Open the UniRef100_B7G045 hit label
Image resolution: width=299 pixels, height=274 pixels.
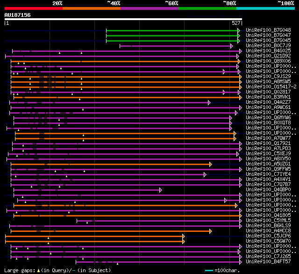click(x=268, y=41)
